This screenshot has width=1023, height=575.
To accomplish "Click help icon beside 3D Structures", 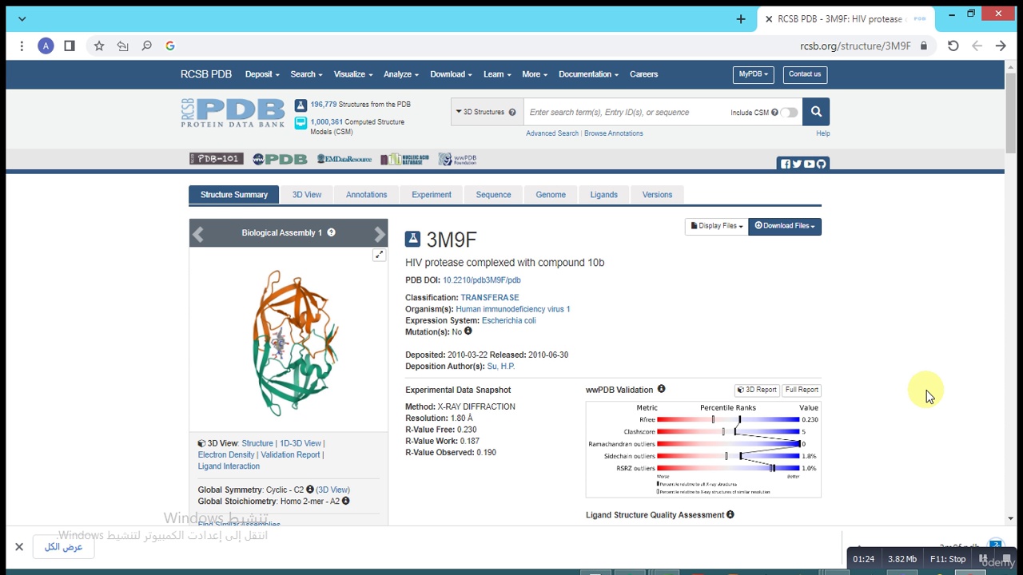I will click(512, 112).
